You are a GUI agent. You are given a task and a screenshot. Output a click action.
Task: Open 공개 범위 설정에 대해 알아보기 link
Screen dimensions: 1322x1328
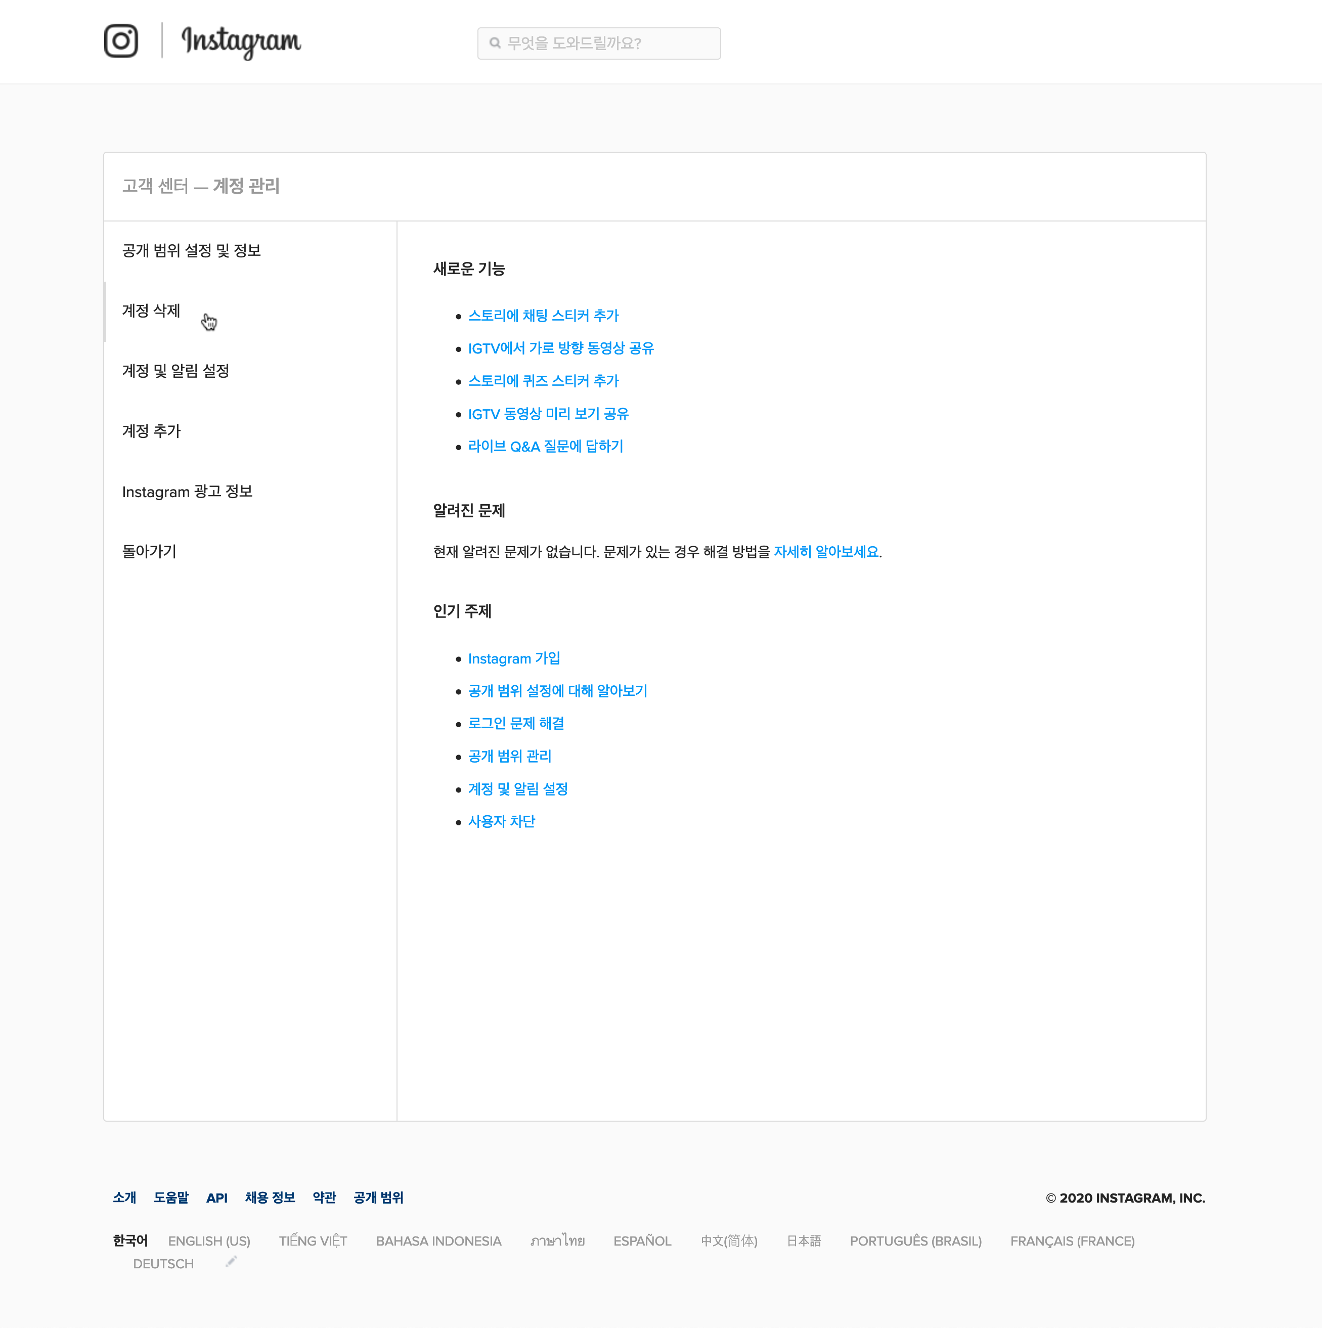[558, 691]
